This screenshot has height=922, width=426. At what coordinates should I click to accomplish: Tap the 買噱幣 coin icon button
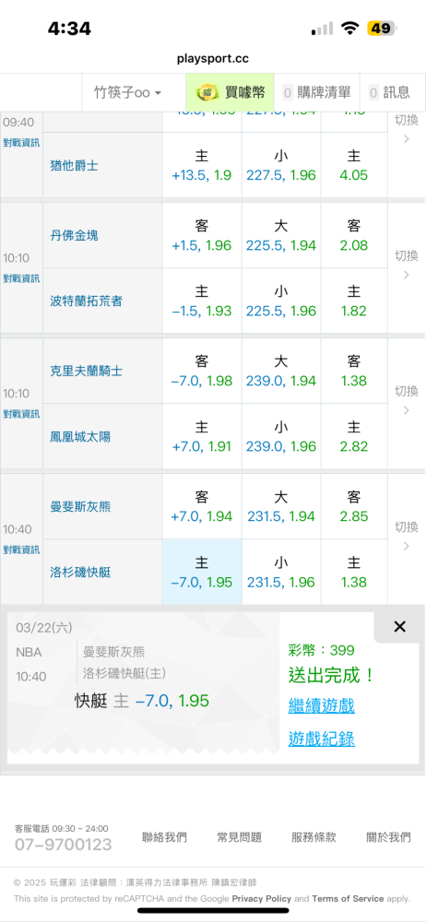click(230, 92)
